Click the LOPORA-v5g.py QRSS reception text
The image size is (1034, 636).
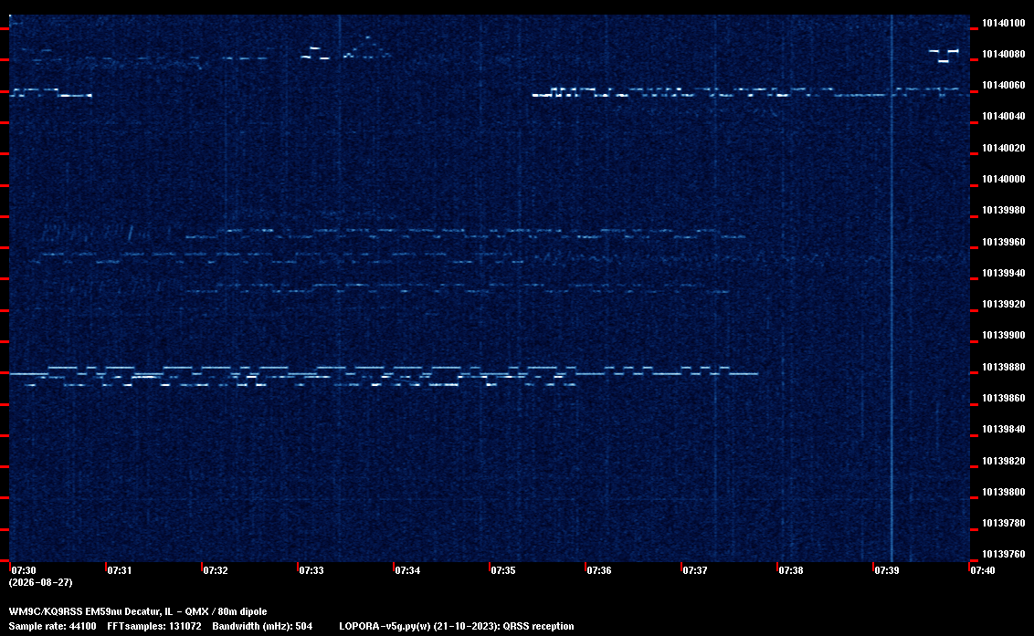click(x=457, y=626)
